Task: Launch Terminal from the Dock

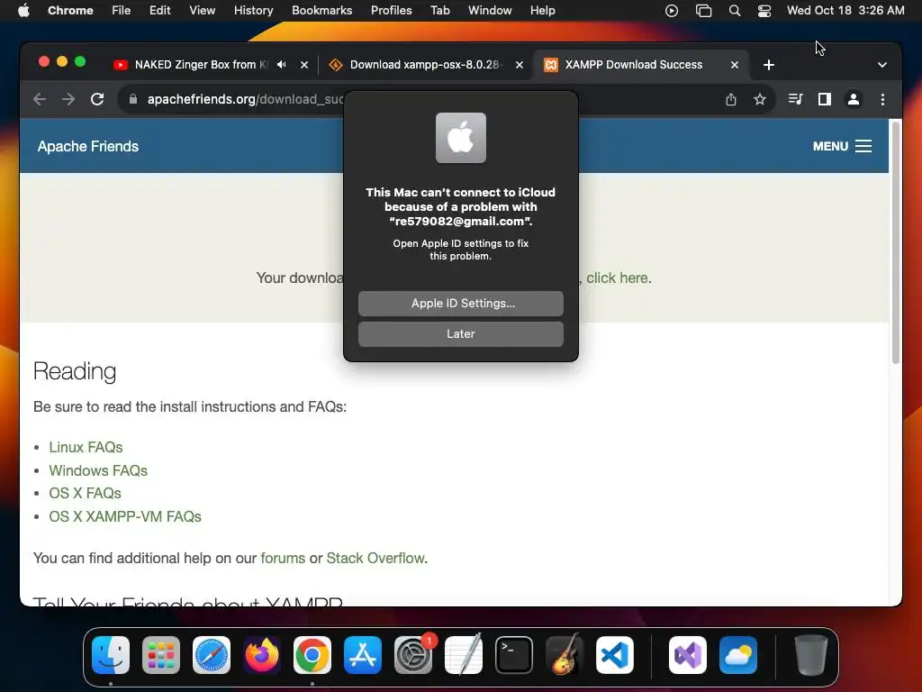Action: [514, 655]
